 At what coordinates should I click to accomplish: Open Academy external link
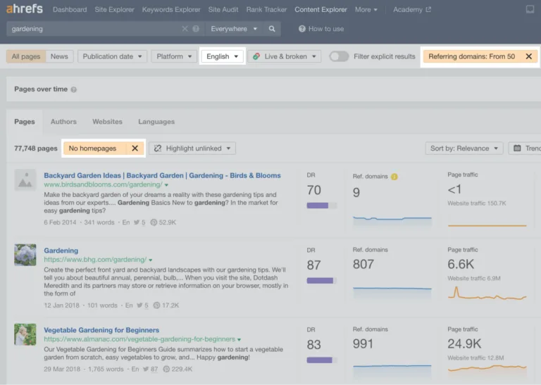point(412,10)
